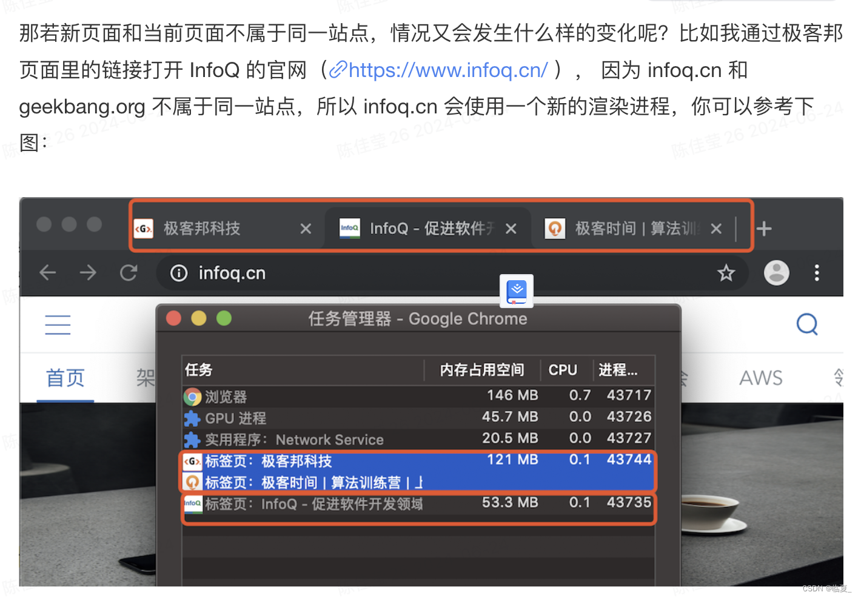Close the 极客邦科技 browser tab
Image resolution: width=861 pixels, height=598 pixels.
[x=306, y=229]
